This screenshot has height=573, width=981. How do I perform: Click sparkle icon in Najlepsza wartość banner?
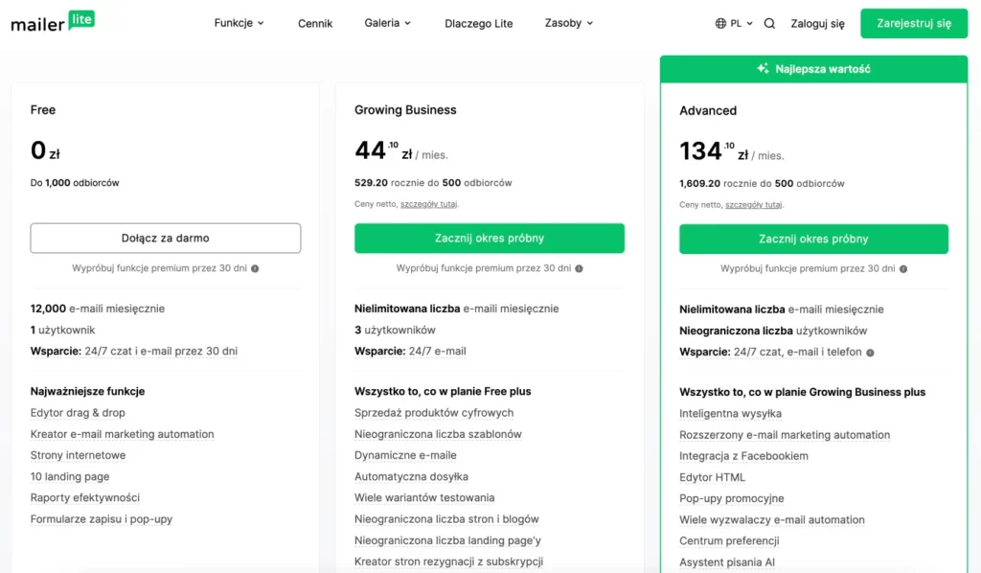763,68
